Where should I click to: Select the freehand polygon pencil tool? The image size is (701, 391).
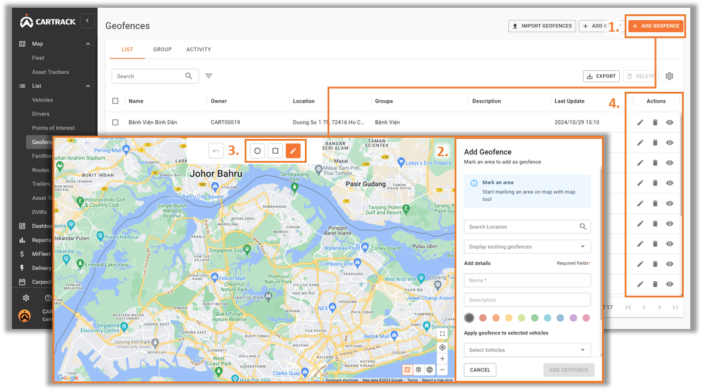(293, 151)
